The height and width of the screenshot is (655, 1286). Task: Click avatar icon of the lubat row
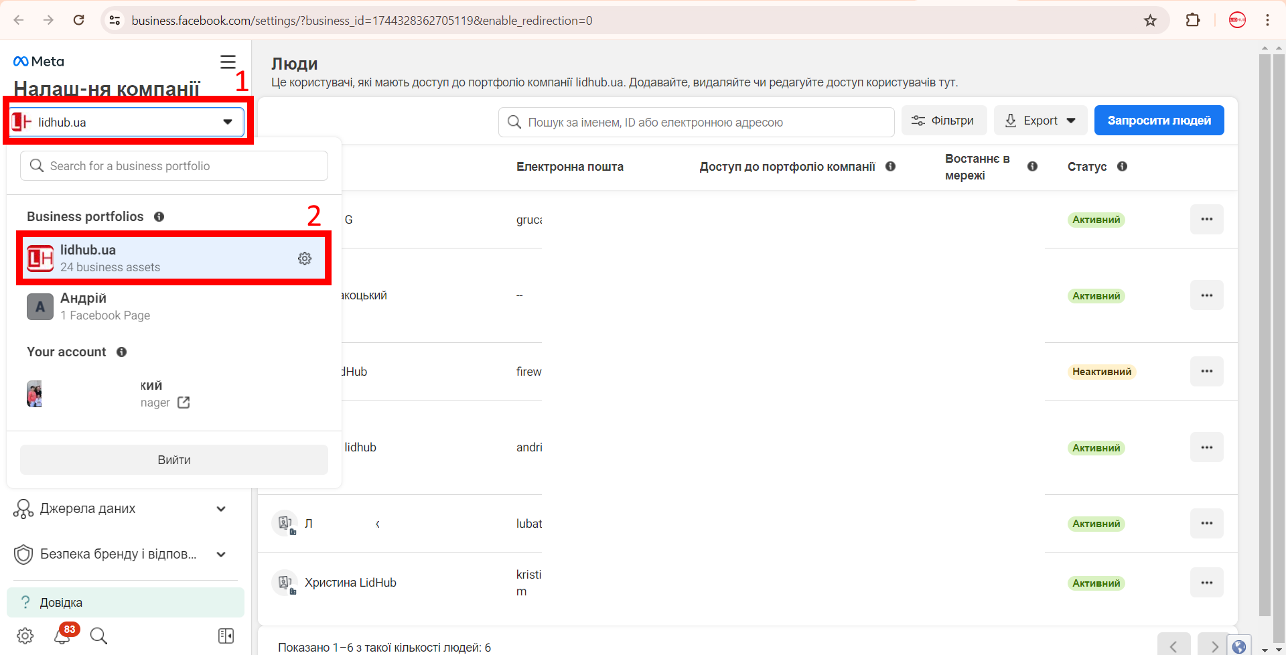click(x=285, y=523)
